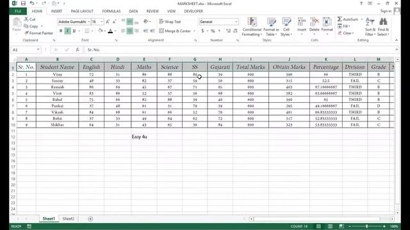Click the Insert cells icon
The width and height of the screenshot is (410, 230).
click(x=302, y=22)
